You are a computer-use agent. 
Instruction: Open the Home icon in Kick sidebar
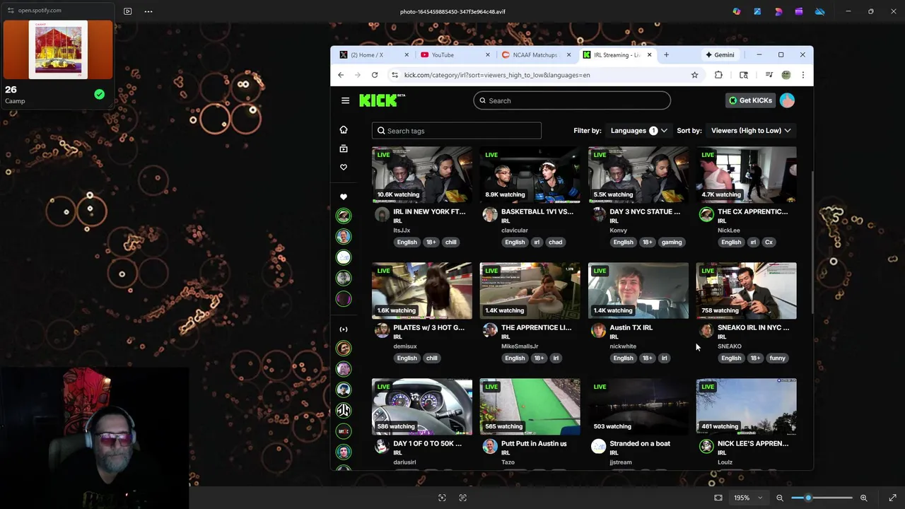click(344, 130)
